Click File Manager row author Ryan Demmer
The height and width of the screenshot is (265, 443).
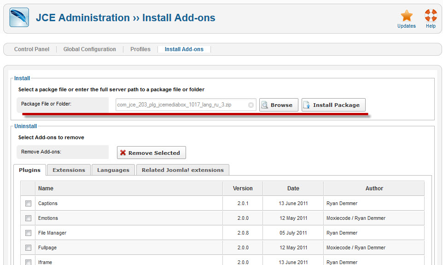click(x=342, y=233)
